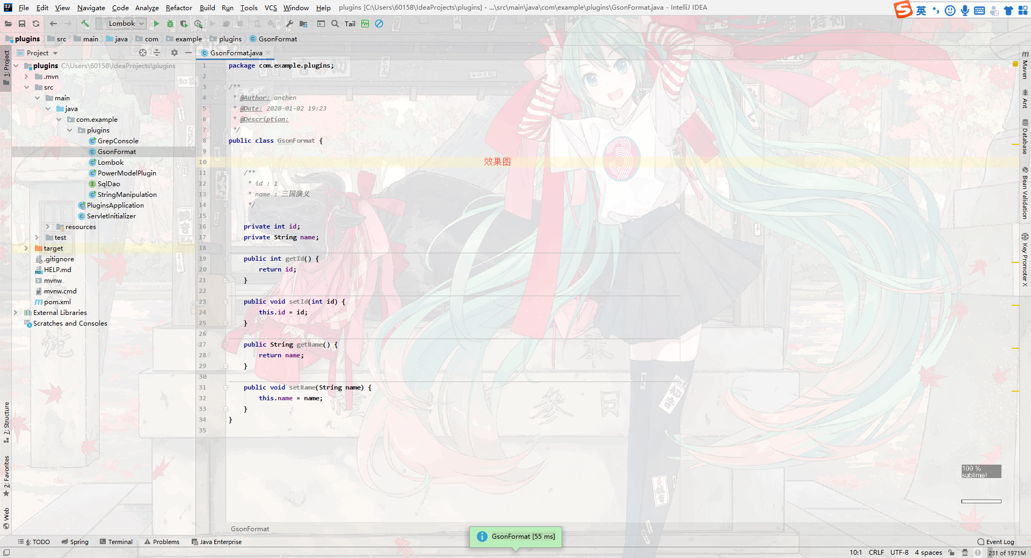This screenshot has width=1031, height=558.
Task: Toggle the Web side panel
Action: [6, 518]
